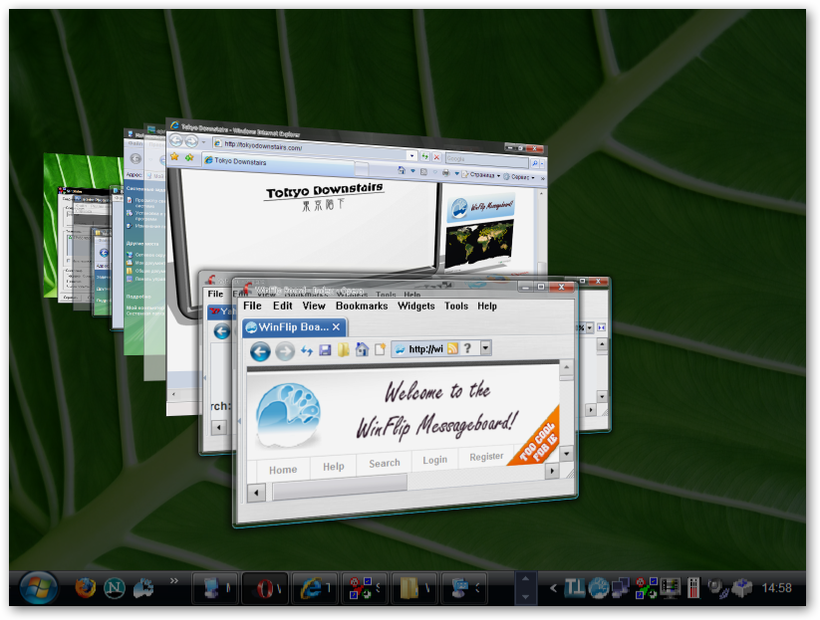Open the Страница dropdown in Internet Explorer
This screenshot has height=620, width=820.
coord(481,174)
